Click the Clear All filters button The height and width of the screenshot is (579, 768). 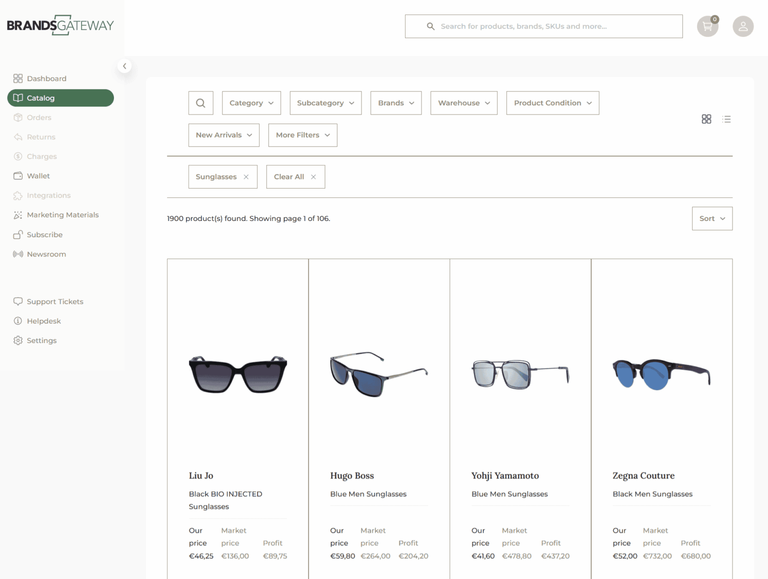click(x=295, y=176)
